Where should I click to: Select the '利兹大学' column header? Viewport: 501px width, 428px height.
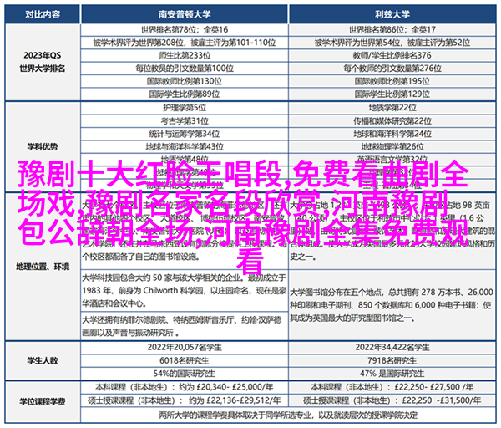pyautogui.click(x=392, y=14)
